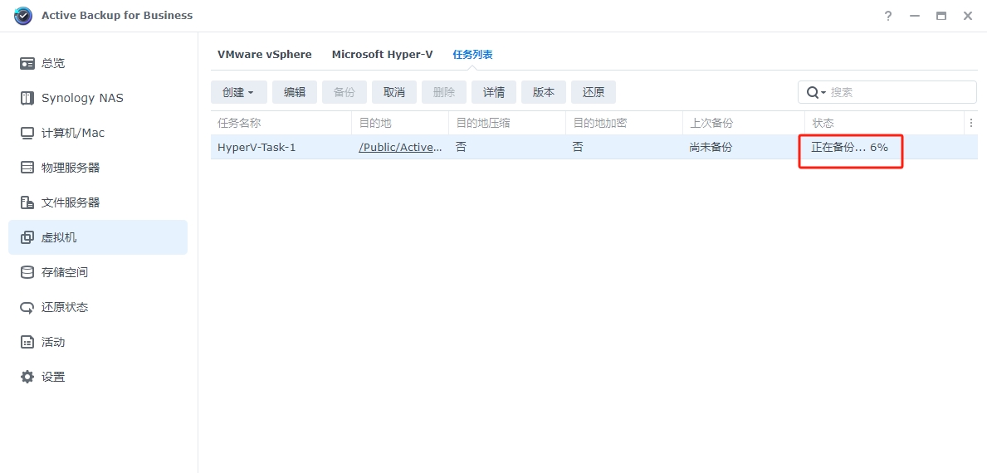Select the HyperV-Task-1 task row

click(257, 147)
